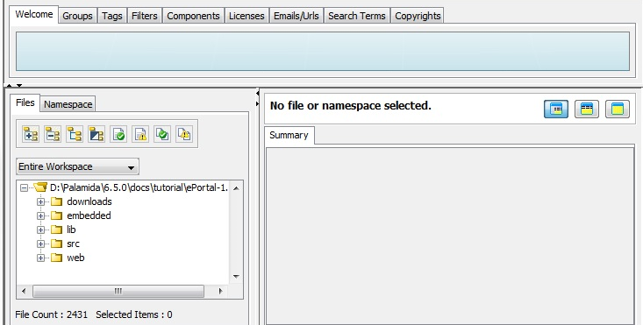Click the 'No file or namespace selected.' heading
This screenshot has width=643, height=325.
pyautogui.click(x=351, y=106)
